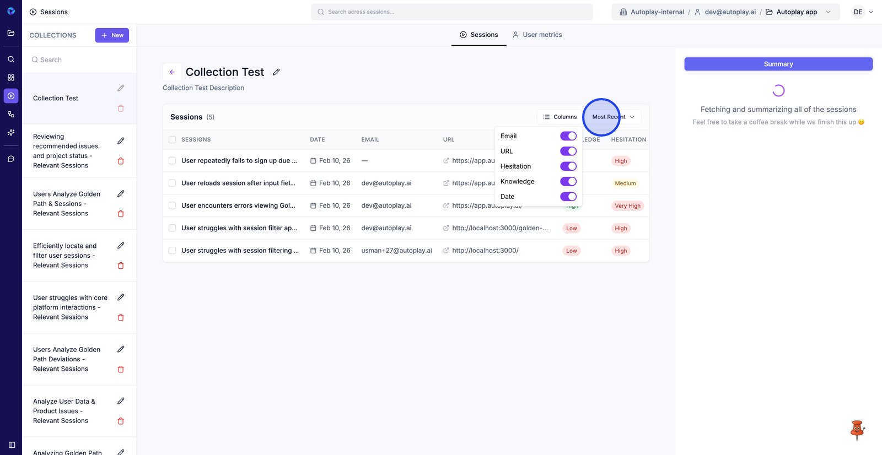Click the 'Search across sessions' field
This screenshot has height=455, width=882.
click(452, 12)
